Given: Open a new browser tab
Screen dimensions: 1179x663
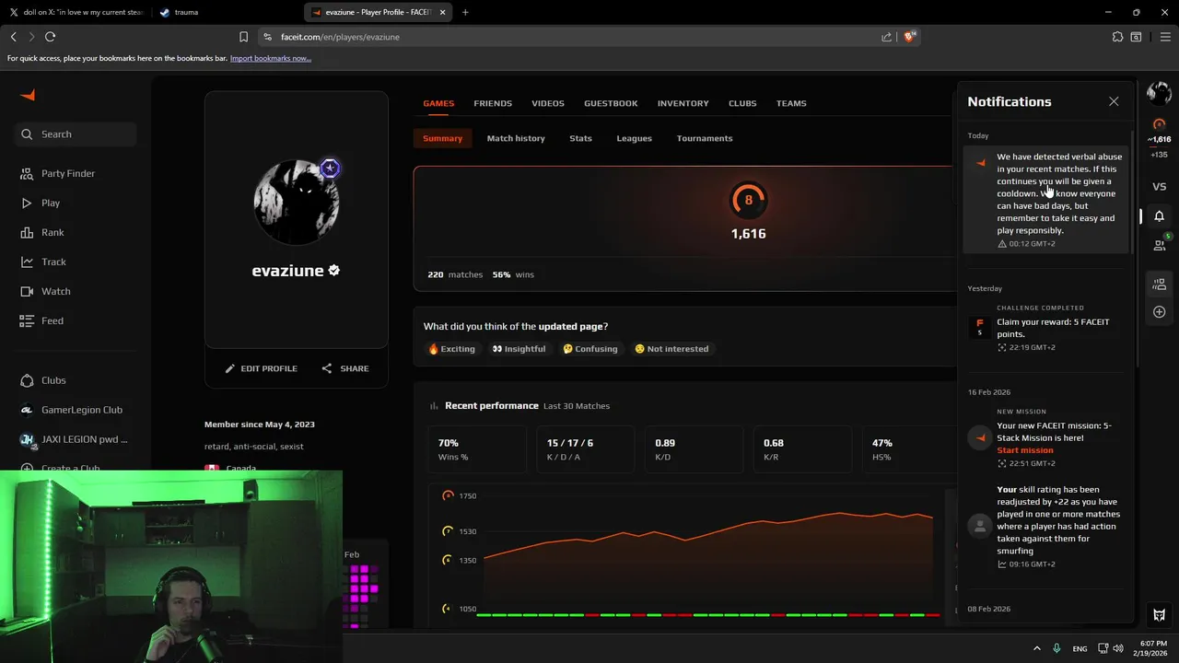Looking at the screenshot, I should [465, 12].
